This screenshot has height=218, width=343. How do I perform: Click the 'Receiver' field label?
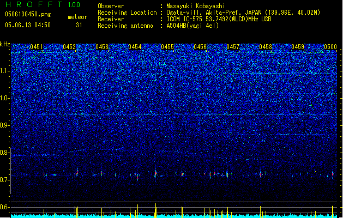tap(111, 19)
